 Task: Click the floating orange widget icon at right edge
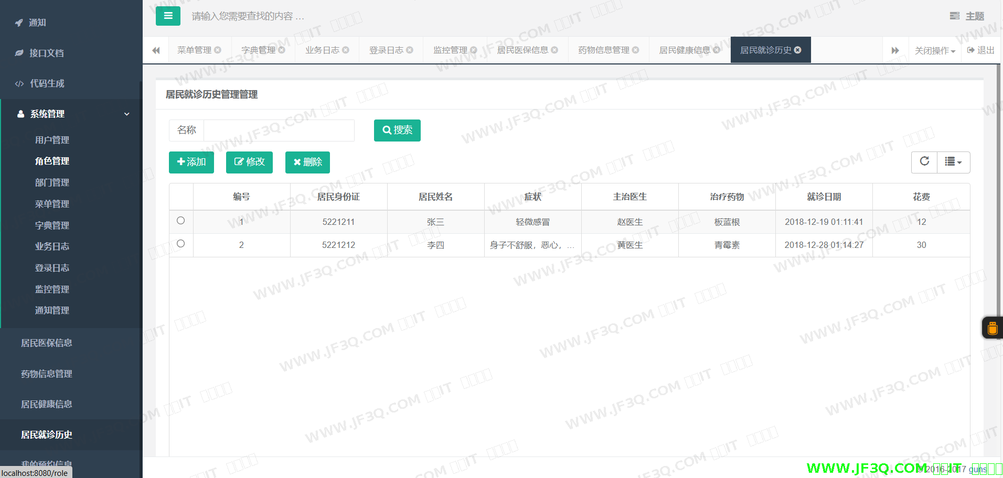pos(992,328)
